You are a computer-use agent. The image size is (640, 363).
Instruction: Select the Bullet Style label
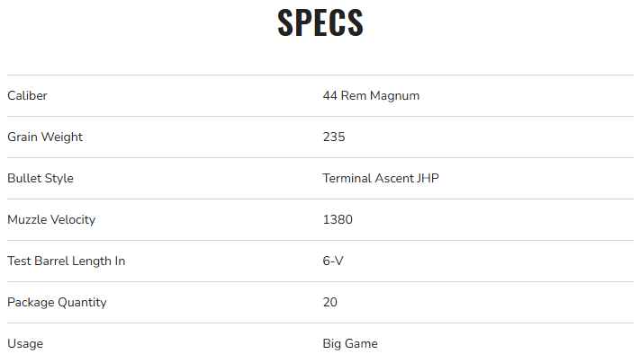coord(41,179)
